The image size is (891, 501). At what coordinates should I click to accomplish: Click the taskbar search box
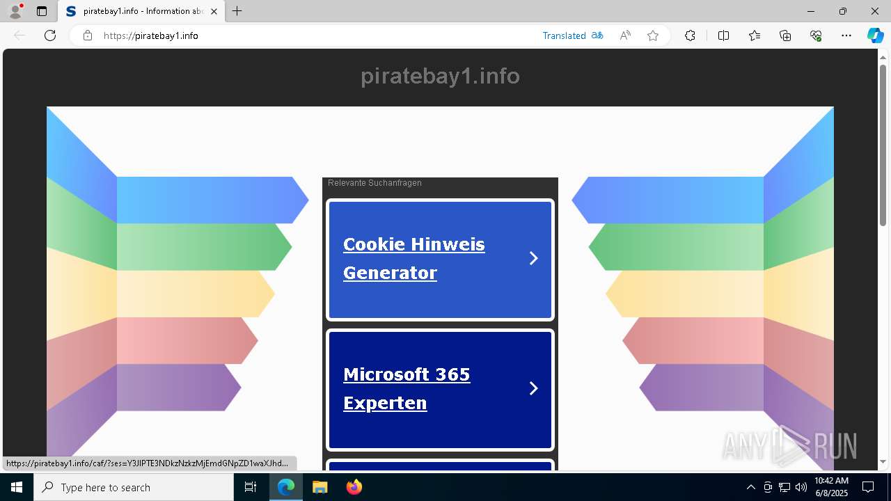tap(134, 487)
